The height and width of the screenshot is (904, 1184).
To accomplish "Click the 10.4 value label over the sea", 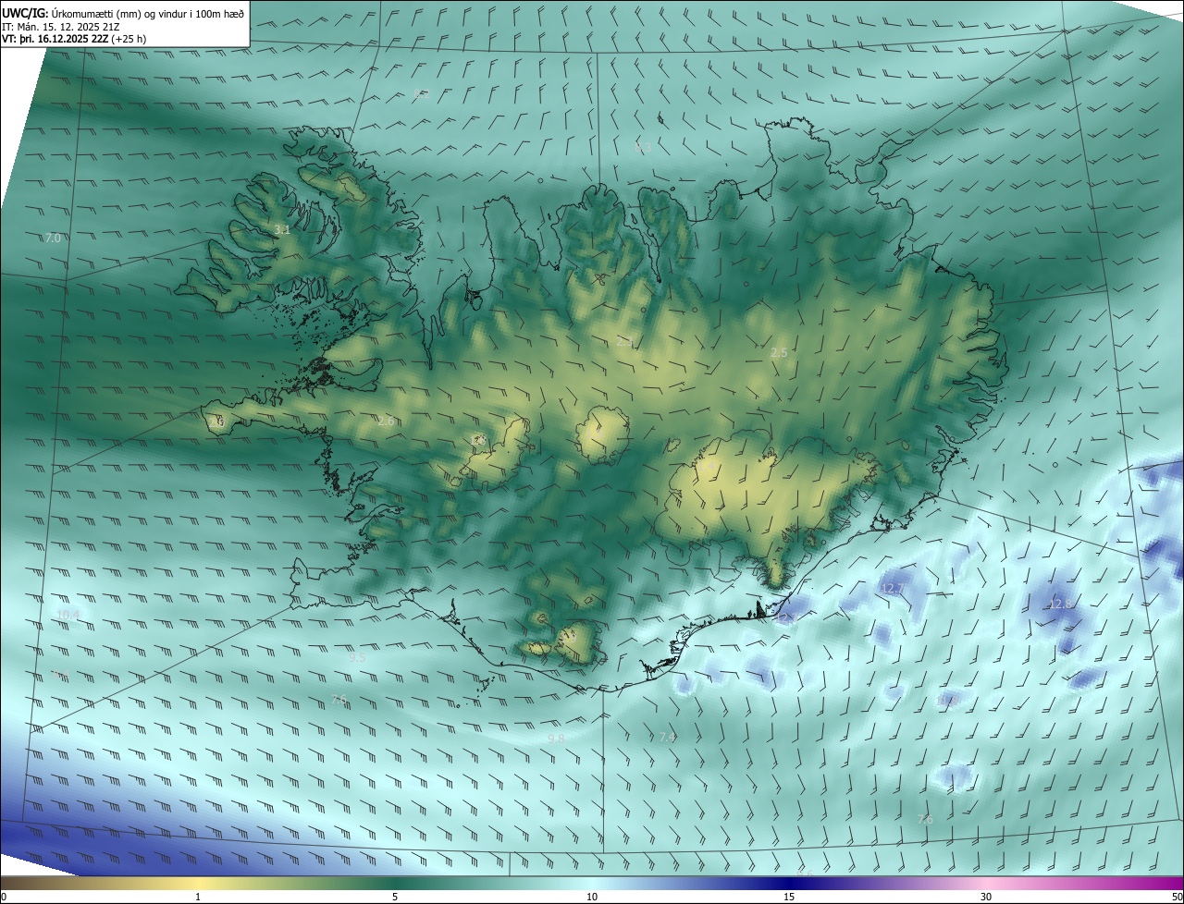I will pyautogui.click(x=68, y=615).
